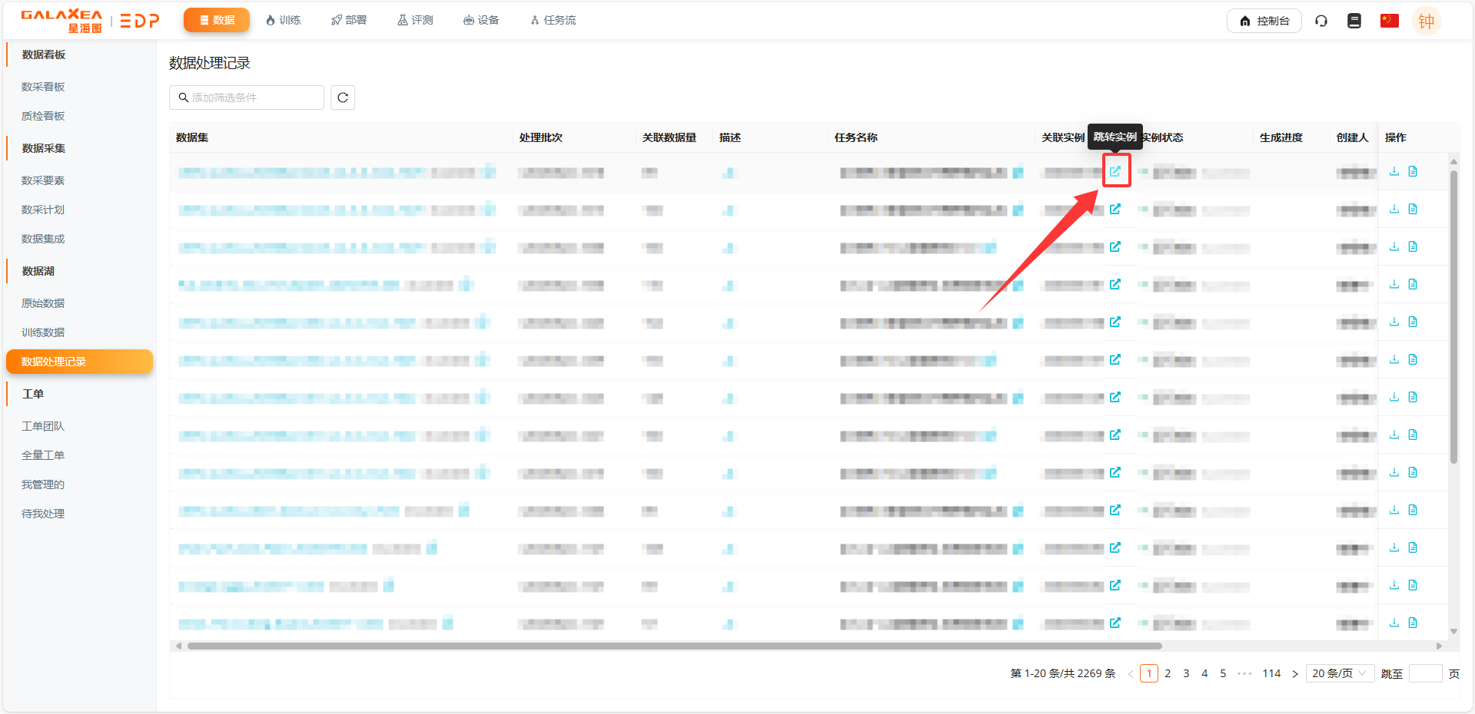The width and height of the screenshot is (1475, 714).
Task: Open the user avatar labeled 钟
Action: [x=1426, y=21]
